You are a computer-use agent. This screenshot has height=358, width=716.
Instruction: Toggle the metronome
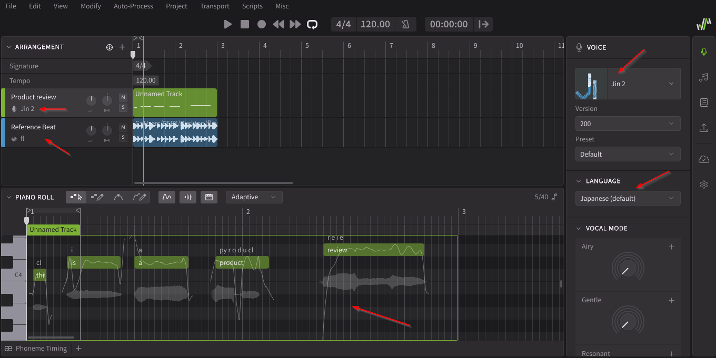405,24
